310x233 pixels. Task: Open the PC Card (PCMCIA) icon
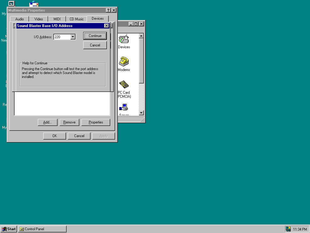tap(124, 85)
